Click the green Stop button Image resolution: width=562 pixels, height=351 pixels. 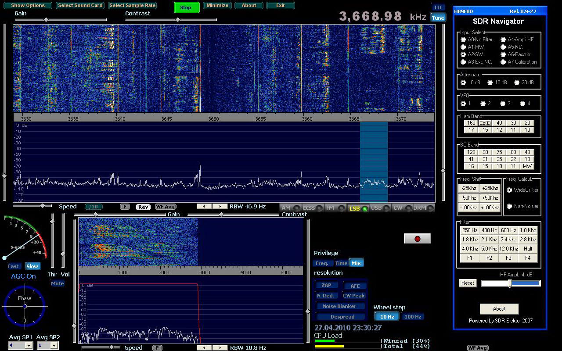(187, 7)
